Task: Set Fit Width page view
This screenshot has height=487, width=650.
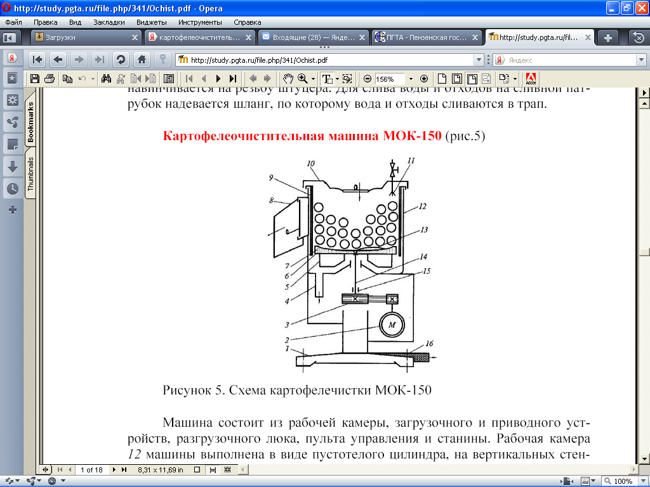Action: tap(472, 79)
